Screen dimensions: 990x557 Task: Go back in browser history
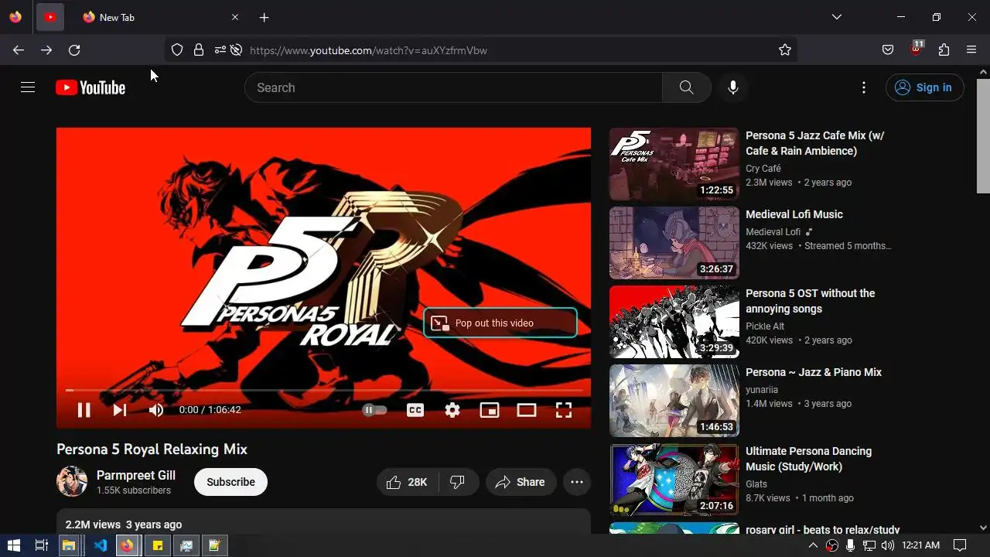coord(19,50)
